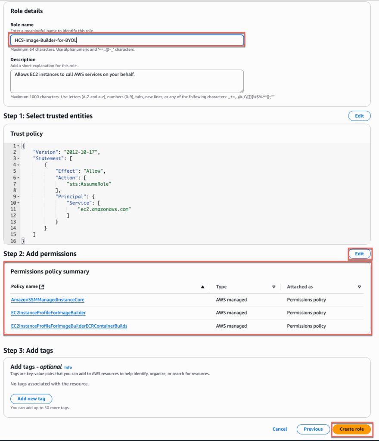This screenshot has height=441, width=379.
Task: Collapse trust policy JSON at line 1
Action: coord(19,146)
